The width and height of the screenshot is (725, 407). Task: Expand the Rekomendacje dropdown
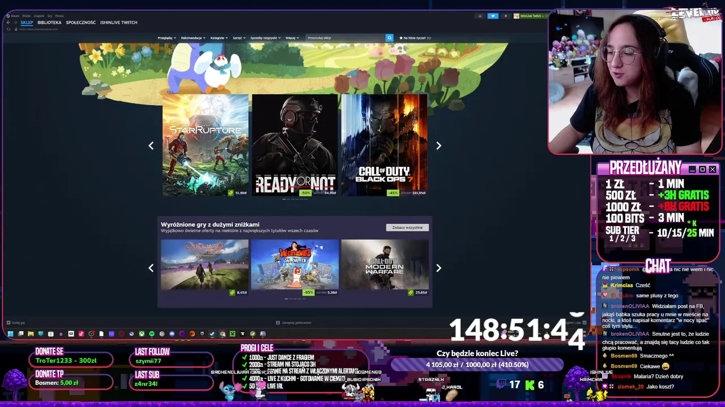(193, 38)
